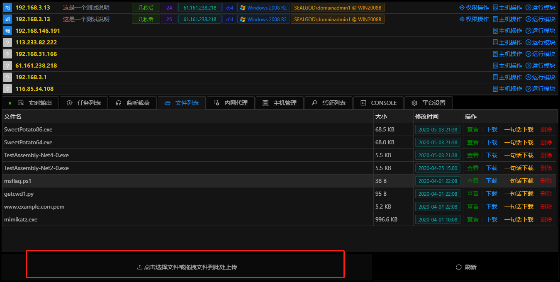This screenshot has height=282, width=560.
Task: Click 一句话下载 for SweetPotato64.exe
Action: click(519, 142)
